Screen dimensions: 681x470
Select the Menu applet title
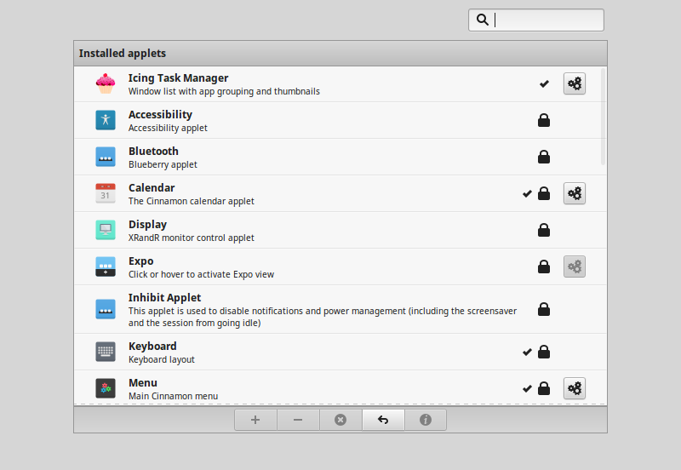click(143, 382)
